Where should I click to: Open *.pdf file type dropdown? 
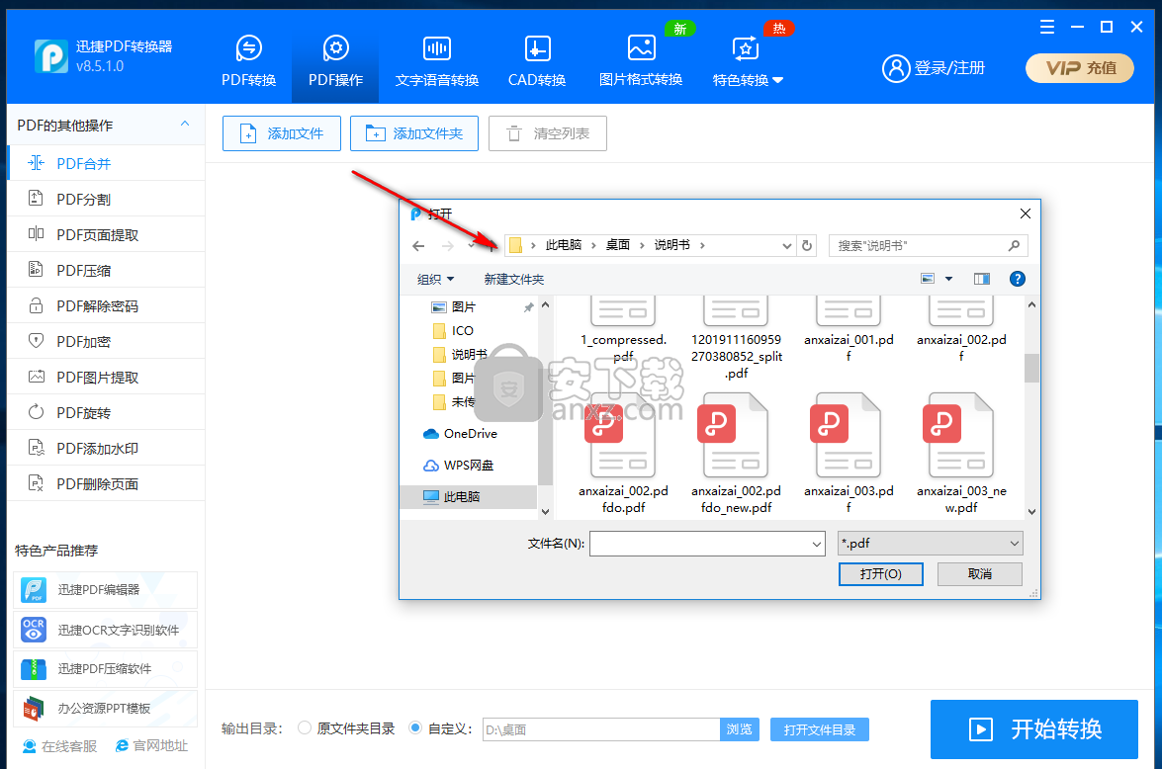click(x=930, y=543)
